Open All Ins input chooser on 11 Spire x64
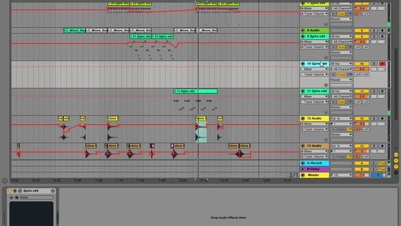 point(341,91)
